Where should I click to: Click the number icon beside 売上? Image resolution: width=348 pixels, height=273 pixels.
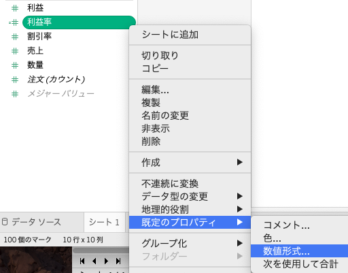15,51
